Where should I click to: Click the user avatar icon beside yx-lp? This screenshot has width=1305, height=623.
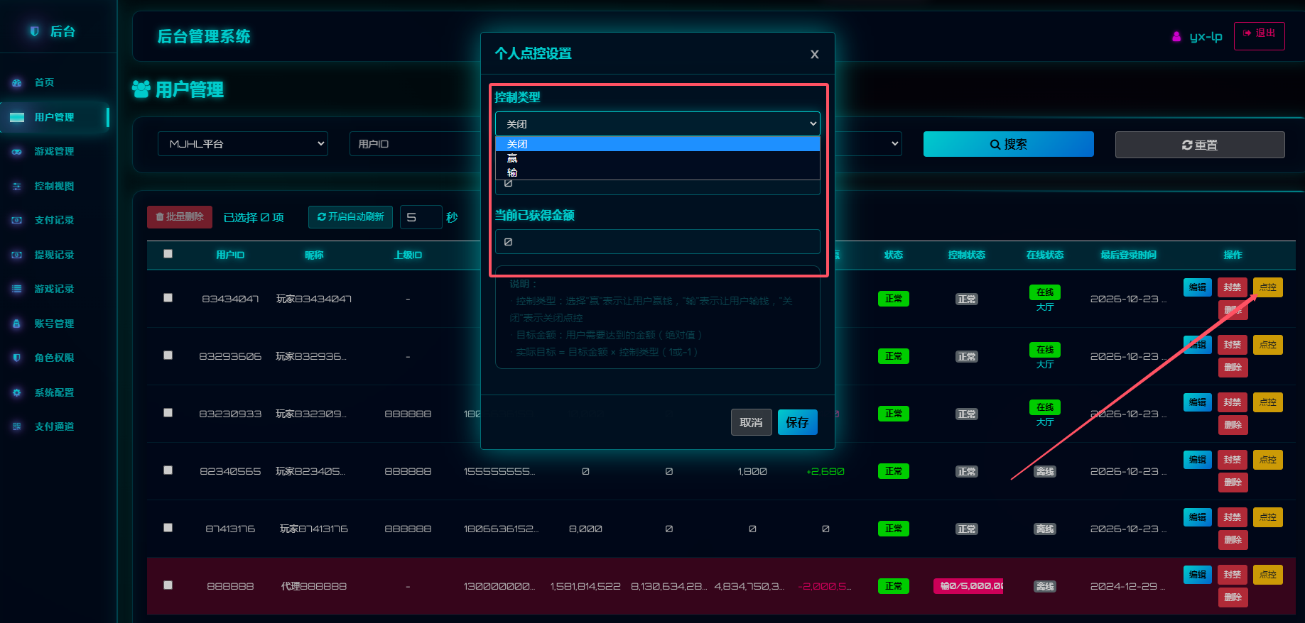pyautogui.click(x=1176, y=37)
